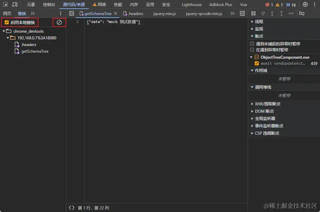Open DevTools settings gear
The image size is (320, 212).
305,4
